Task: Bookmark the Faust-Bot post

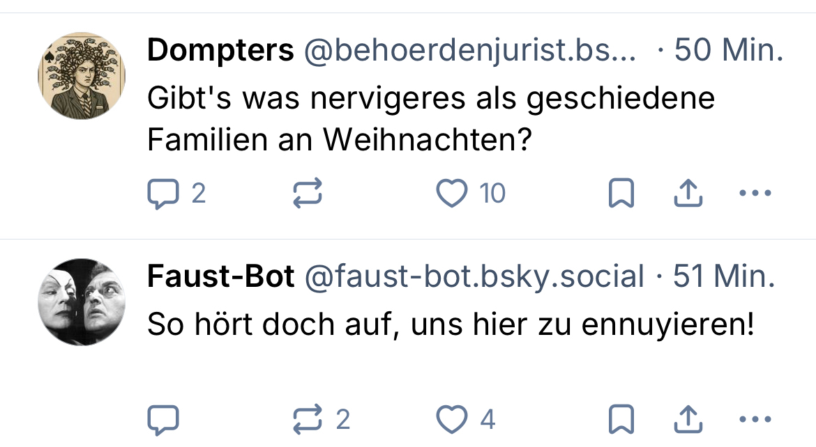Action: tap(621, 420)
